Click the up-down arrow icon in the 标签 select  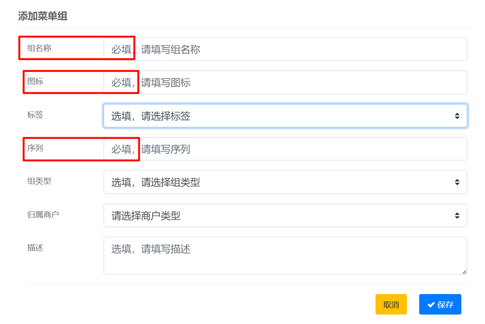click(x=457, y=116)
